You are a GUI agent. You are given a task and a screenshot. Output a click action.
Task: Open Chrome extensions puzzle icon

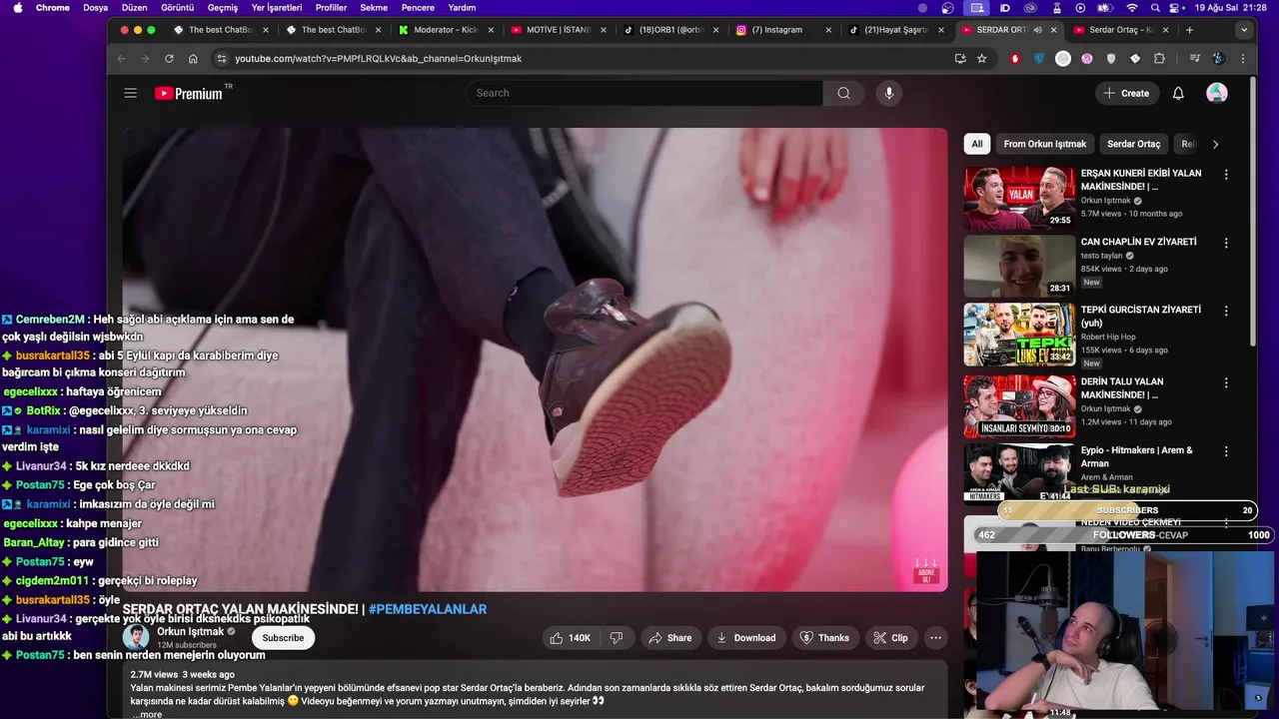[1159, 59]
